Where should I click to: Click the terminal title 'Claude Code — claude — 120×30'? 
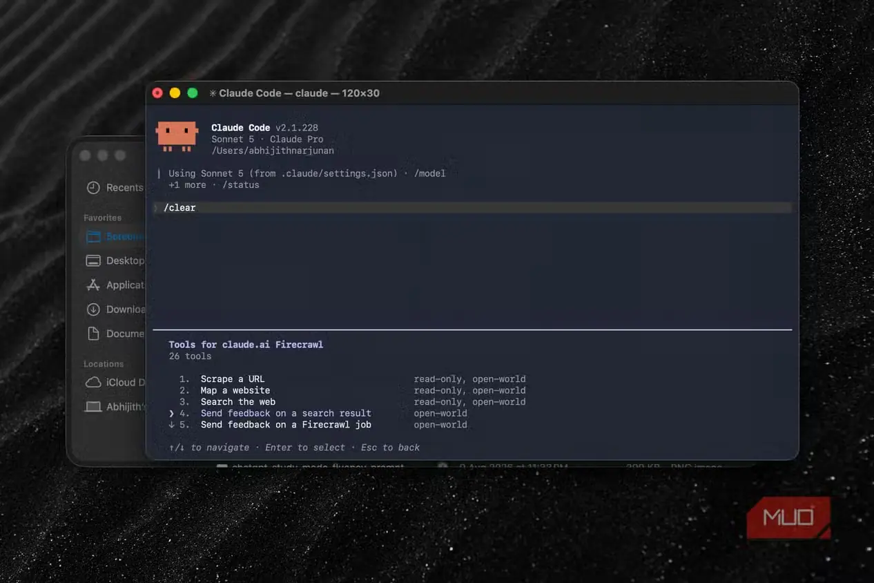pos(299,93)
